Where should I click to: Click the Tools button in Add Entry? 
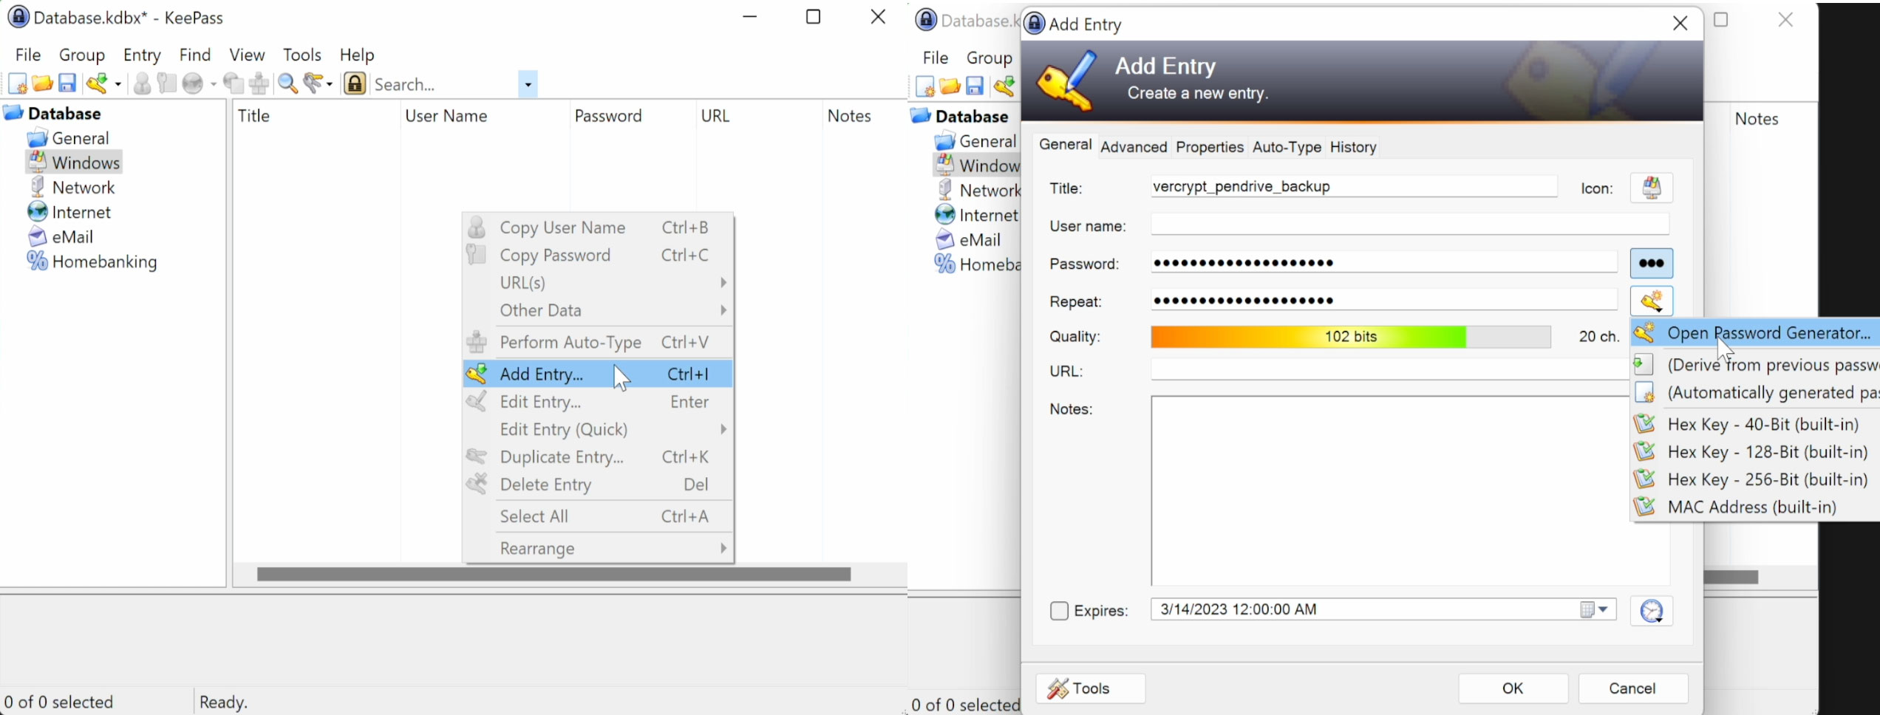click(x=1090, y=688)
